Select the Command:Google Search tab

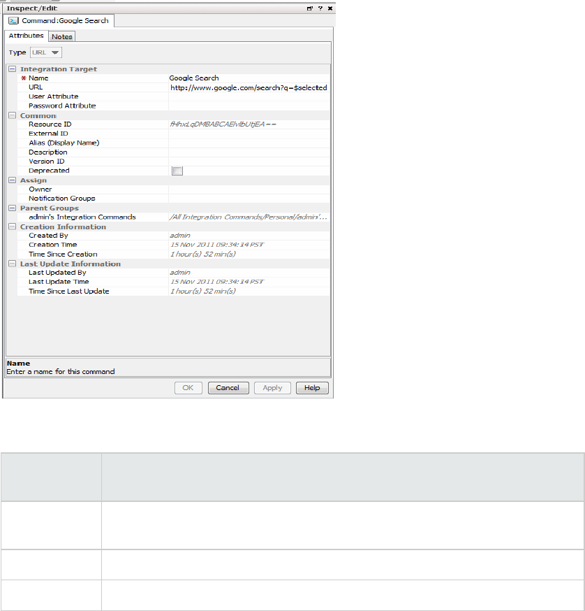point(59,21)
